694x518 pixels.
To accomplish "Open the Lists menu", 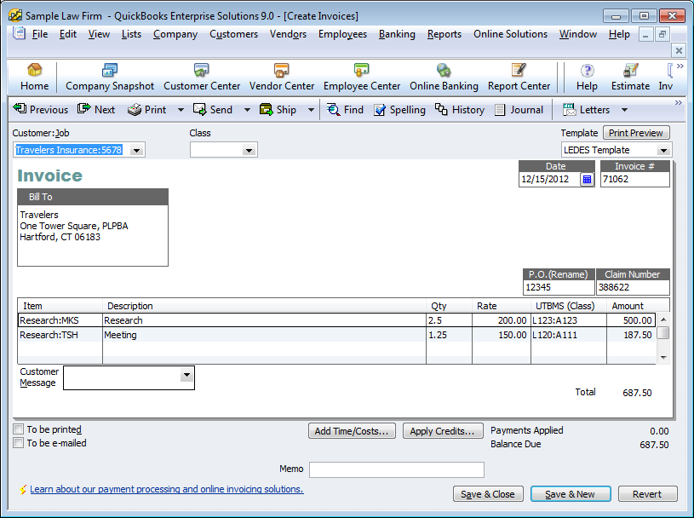I will (131, 34).
